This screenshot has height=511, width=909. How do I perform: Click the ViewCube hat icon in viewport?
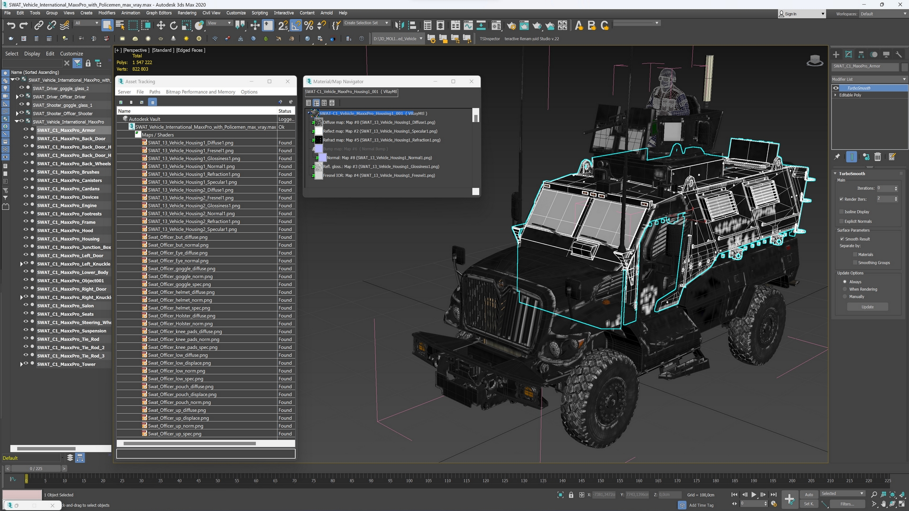click(x=814, y=61)
